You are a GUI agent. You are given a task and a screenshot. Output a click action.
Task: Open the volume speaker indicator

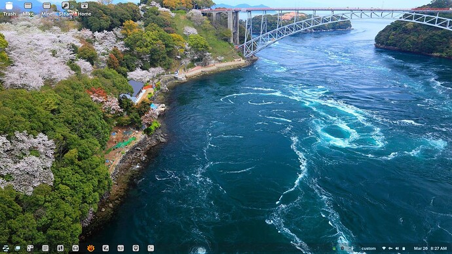pos(397,248)
